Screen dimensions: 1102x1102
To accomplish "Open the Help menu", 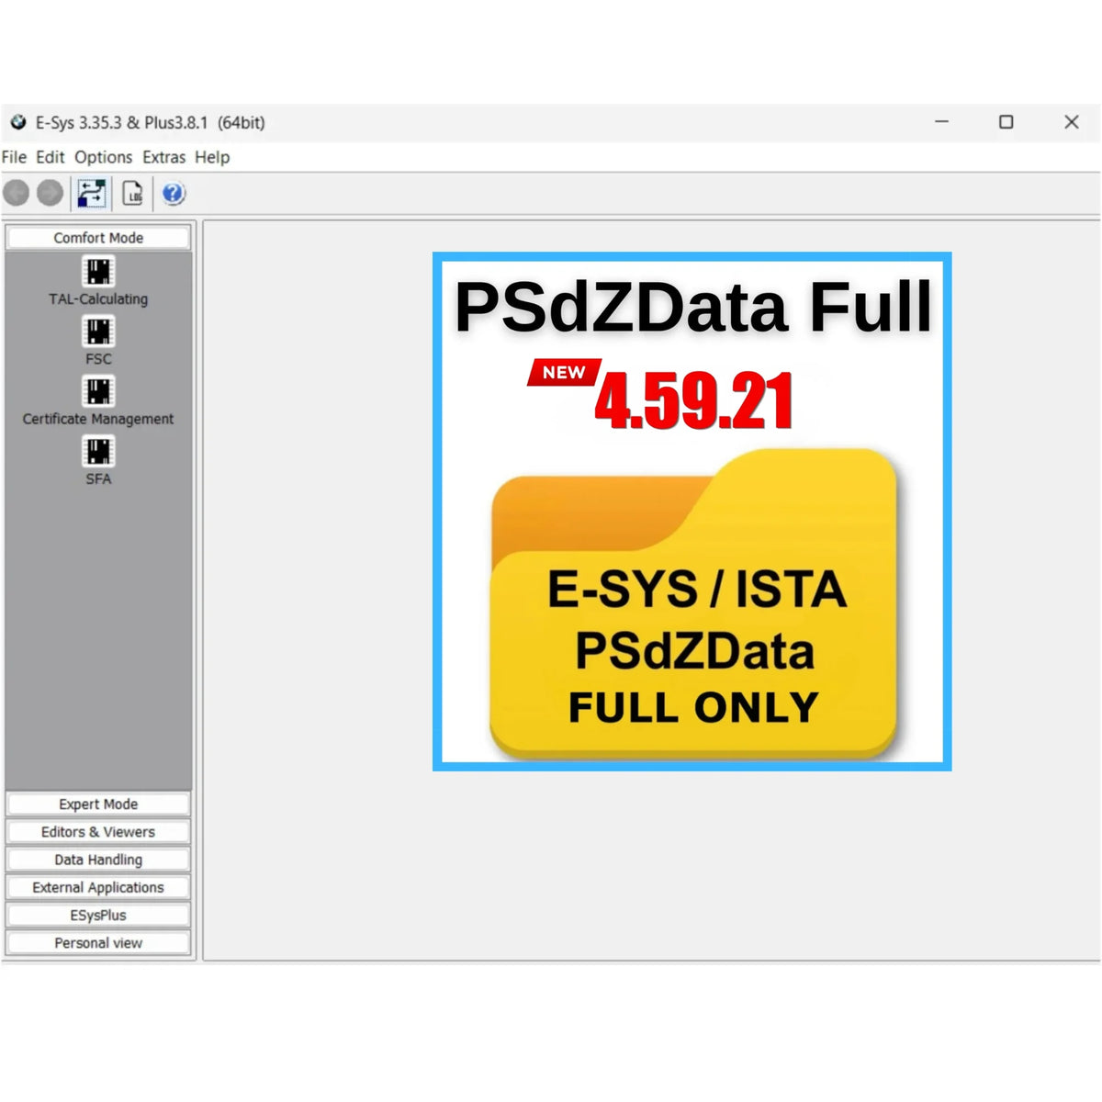I will tap(212, 157).
